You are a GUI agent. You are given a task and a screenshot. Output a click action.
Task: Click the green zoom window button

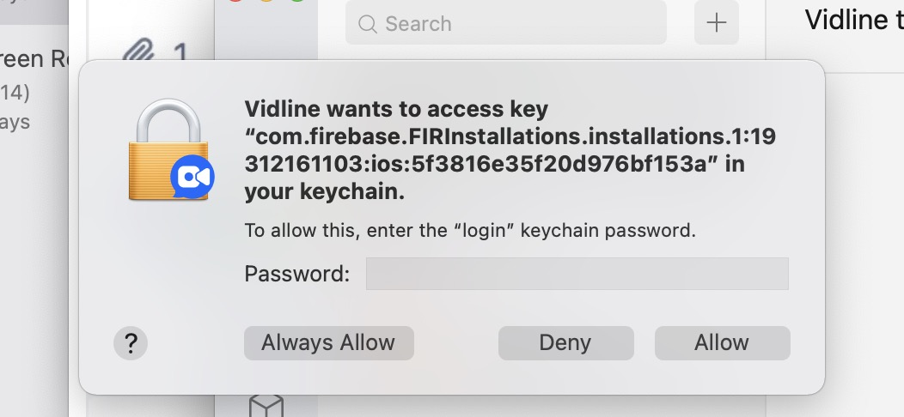(x=296, y=3)
